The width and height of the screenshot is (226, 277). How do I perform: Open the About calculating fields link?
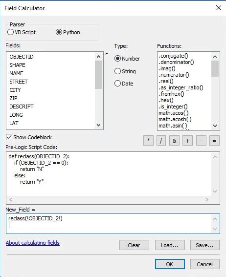33,243
